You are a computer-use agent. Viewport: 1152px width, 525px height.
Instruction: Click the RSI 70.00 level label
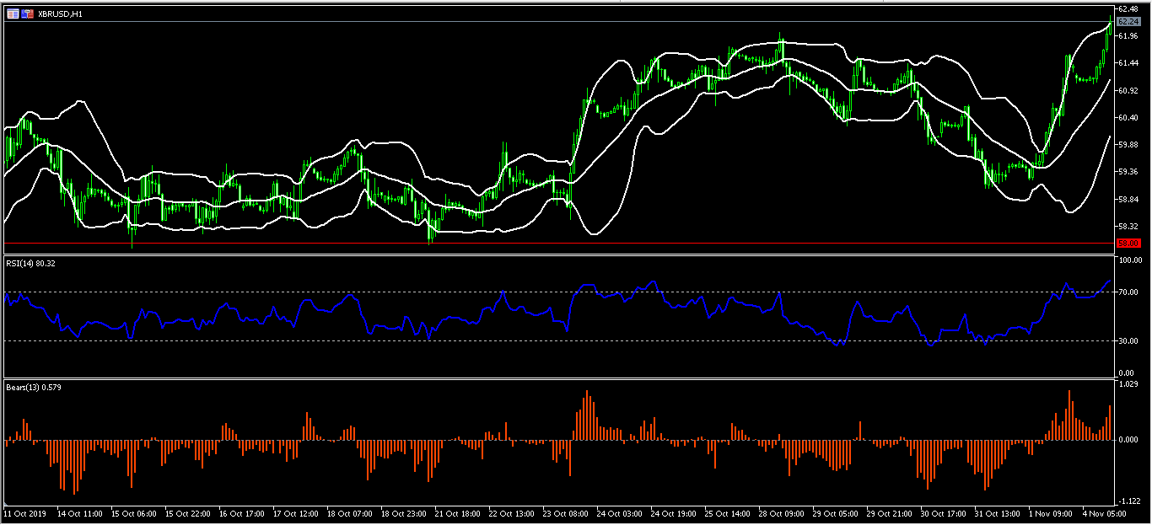point(1126,292)
